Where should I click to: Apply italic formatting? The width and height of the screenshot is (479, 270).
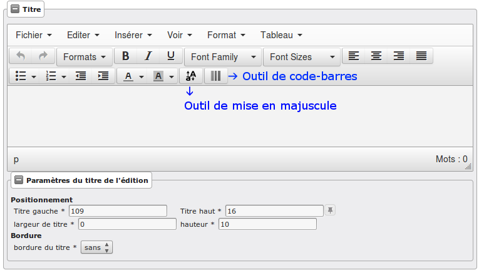(x=148, y=56)
